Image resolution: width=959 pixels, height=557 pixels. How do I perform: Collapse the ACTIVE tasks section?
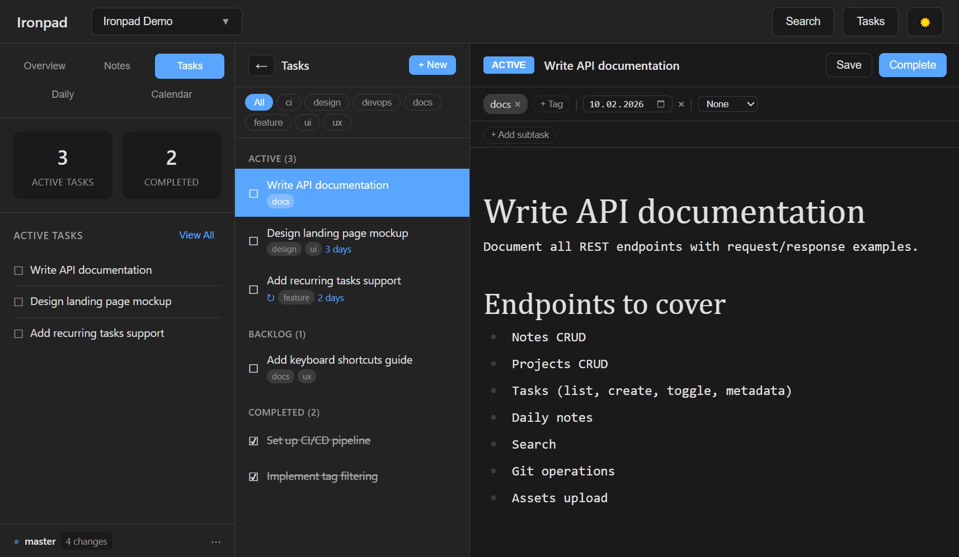[x=272, y=159]
